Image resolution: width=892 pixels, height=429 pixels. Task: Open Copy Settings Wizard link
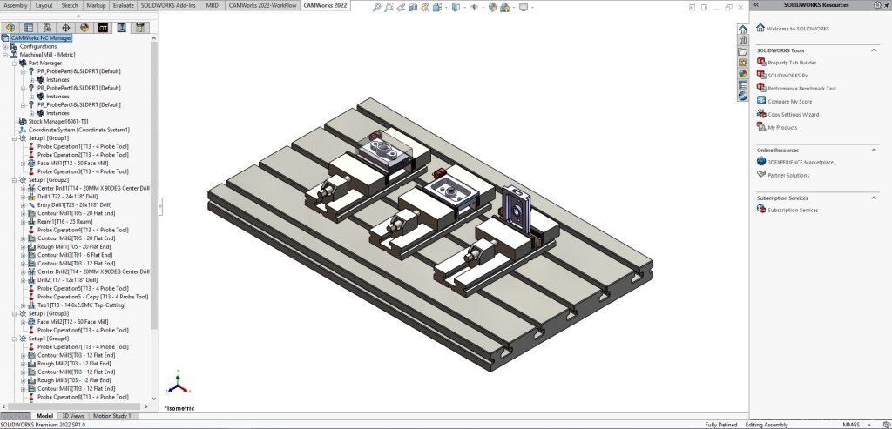pos(794,115)
